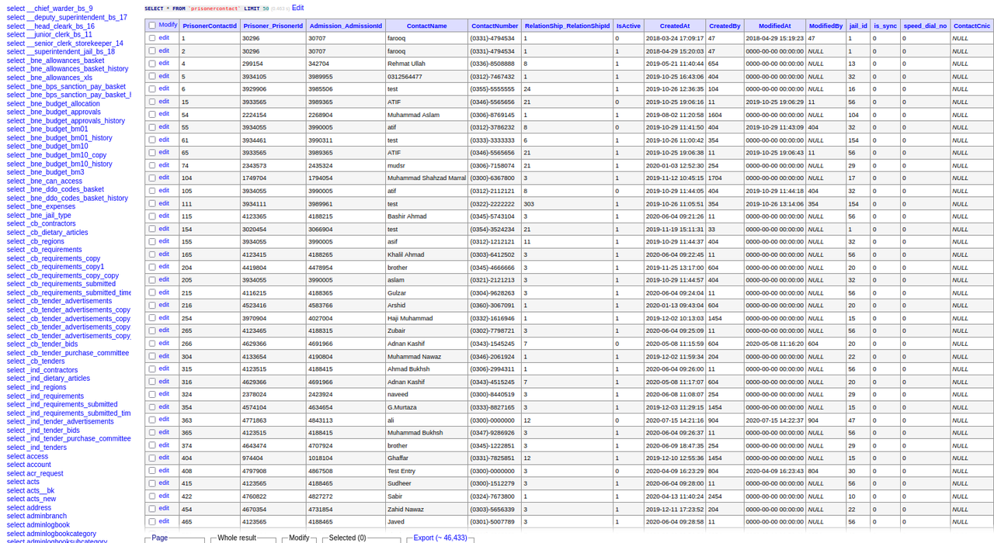Sort by CreatedBy column header

click(x=725, y=26)
